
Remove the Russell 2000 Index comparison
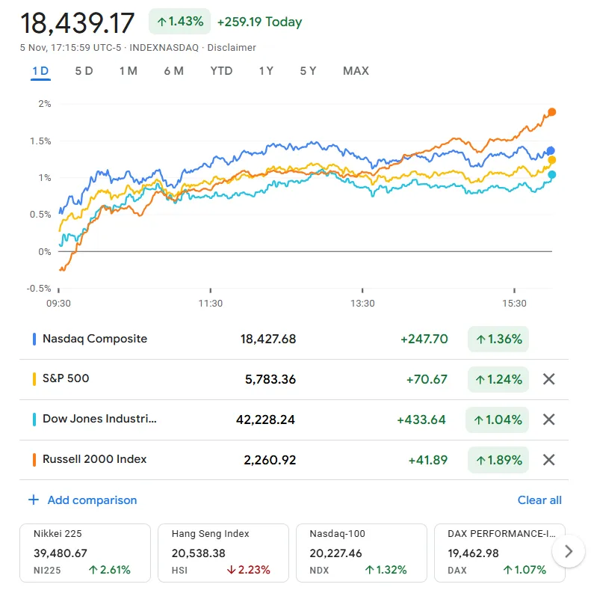pos(548,460)
